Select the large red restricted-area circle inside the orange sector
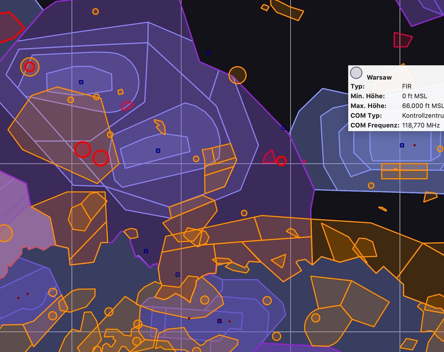The height and width of the screenshot is (352, 444). click(83, 149)
